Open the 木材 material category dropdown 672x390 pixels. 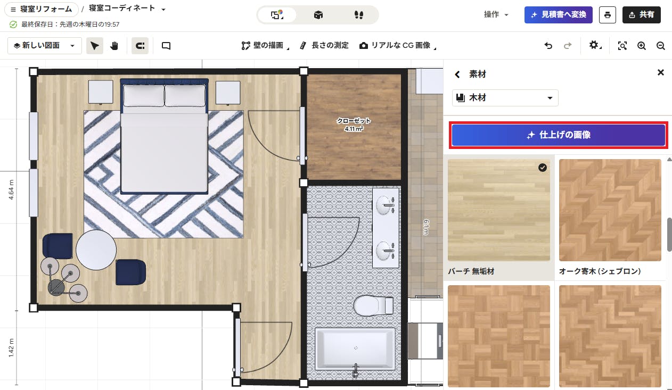(x=505, y=98)
